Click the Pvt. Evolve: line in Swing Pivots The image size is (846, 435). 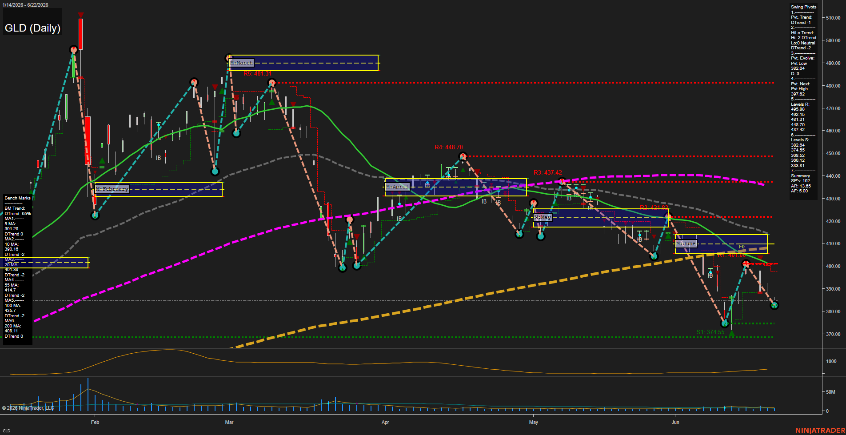[x=803, y=58]
